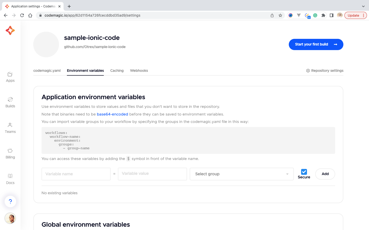Click the site lock icon in address bar
The image size is (369, 230).
pyautogui.click(x=40, y=15)
